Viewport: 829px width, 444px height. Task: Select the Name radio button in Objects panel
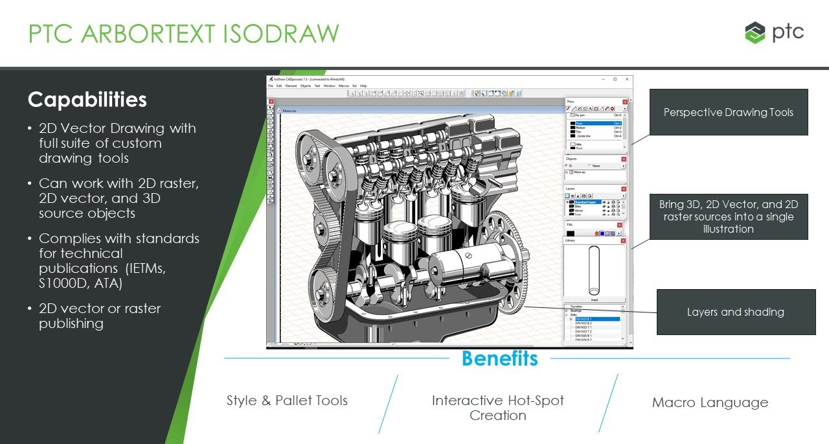[589, 165]
